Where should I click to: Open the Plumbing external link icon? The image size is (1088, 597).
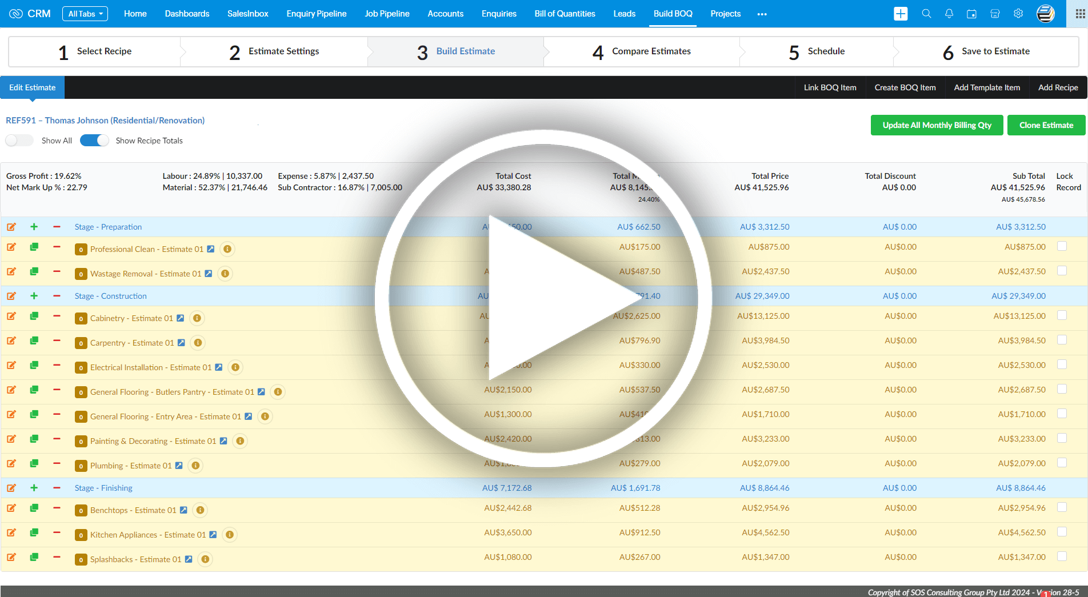click(x=179, y=466)
